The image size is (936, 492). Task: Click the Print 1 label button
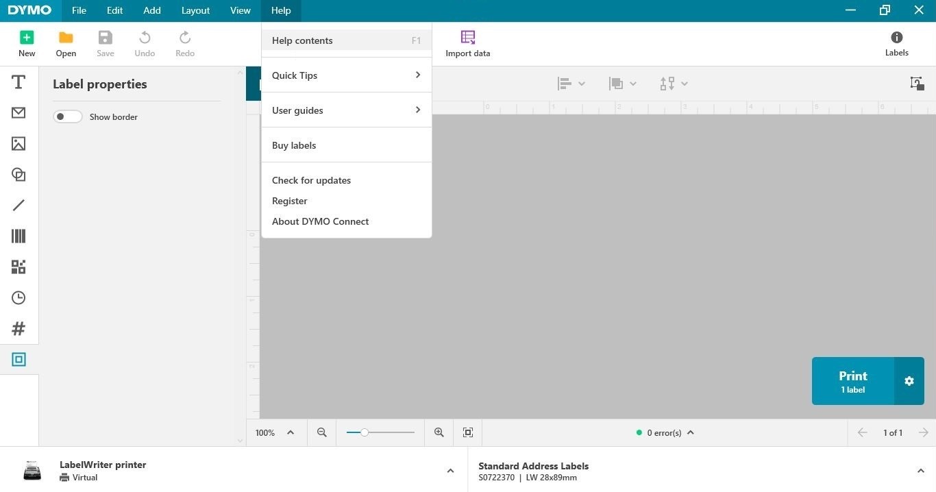coord(852,381)
